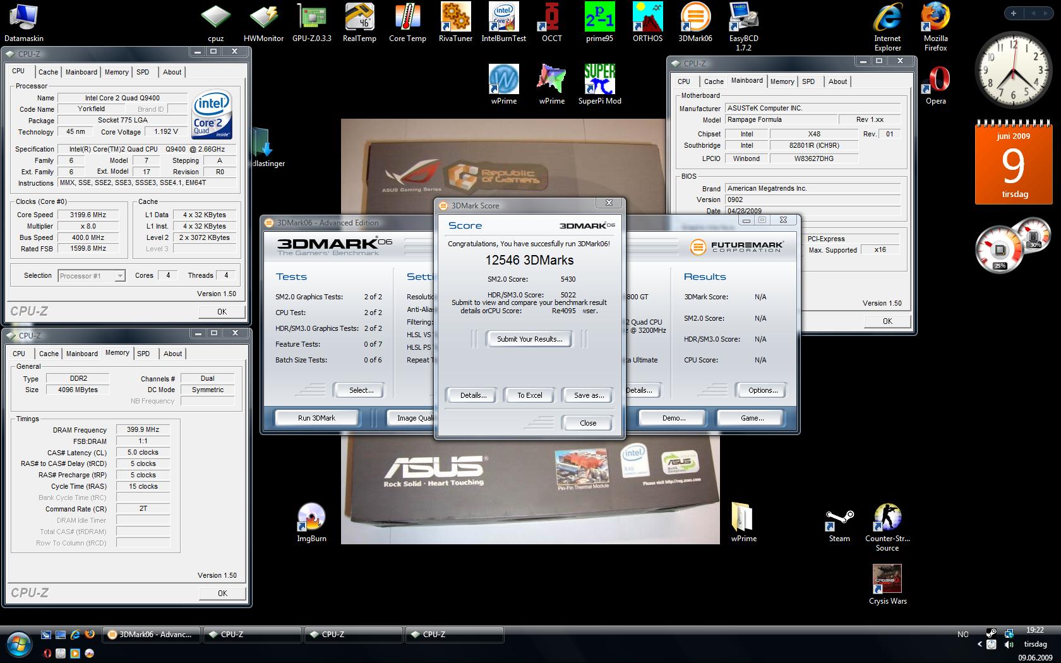Open About tab in Memory CPU-Z window
The height and width of the screenshot is (663, 1061).
(x=172, y=354)
